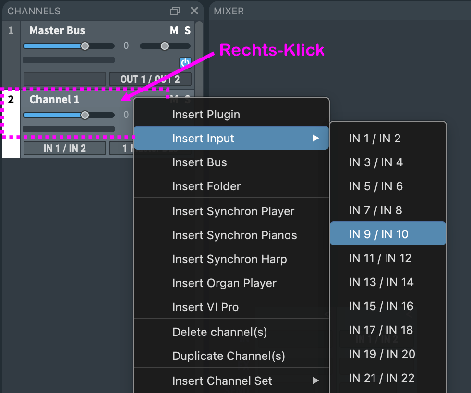This screenshot has width=471, height=393.
Task: Mute the Master Bus channel
Action: [174, 31]
